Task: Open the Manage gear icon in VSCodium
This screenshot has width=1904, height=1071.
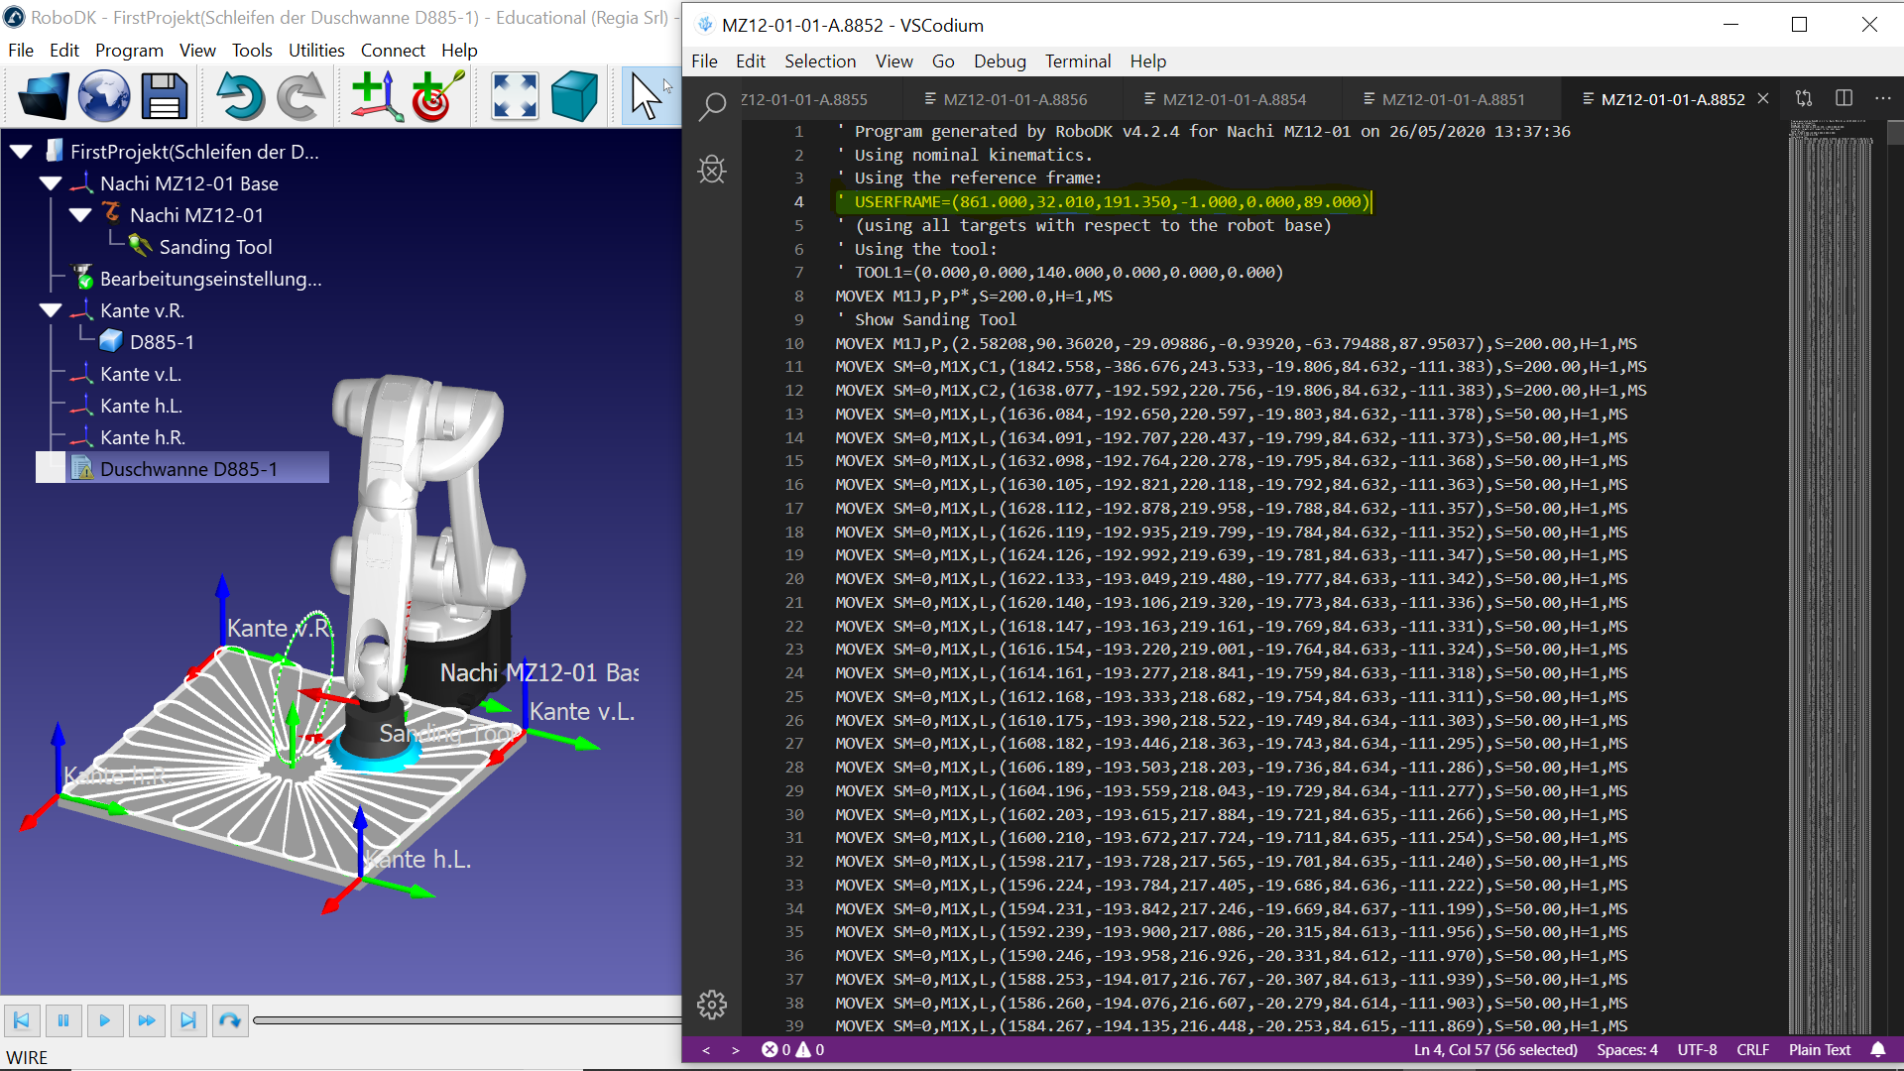Action: (712, 1005)
